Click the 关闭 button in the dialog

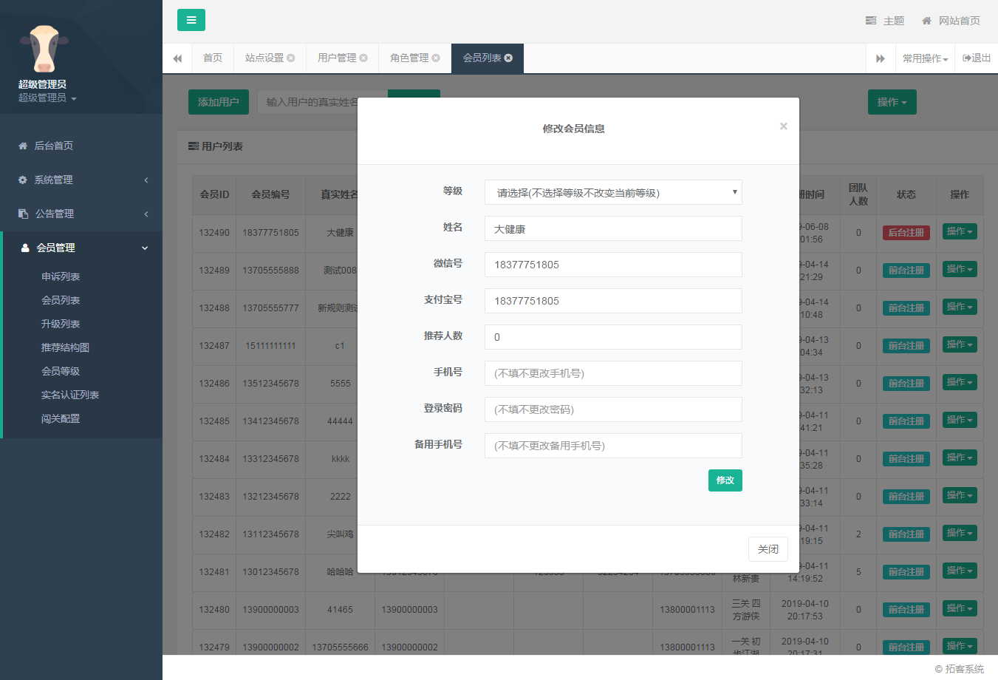click(768, 548)
